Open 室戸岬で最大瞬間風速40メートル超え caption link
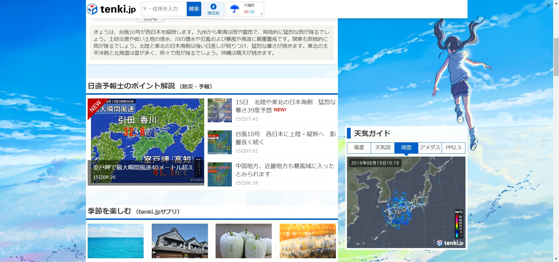Viewport: 559px width, 262px height. pyautogui.click(x=143, y=167)
